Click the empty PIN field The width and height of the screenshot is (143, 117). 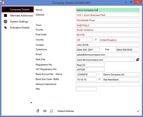pyautogui.click(x=86, y=89)
